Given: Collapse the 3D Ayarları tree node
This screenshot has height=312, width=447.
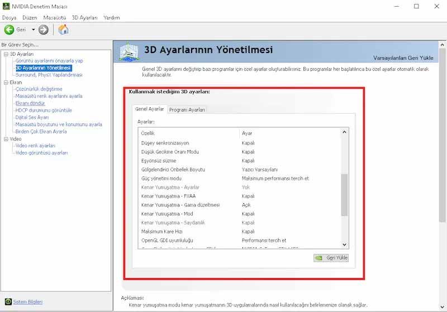Looking at the screenshot, I should (6, 54).
